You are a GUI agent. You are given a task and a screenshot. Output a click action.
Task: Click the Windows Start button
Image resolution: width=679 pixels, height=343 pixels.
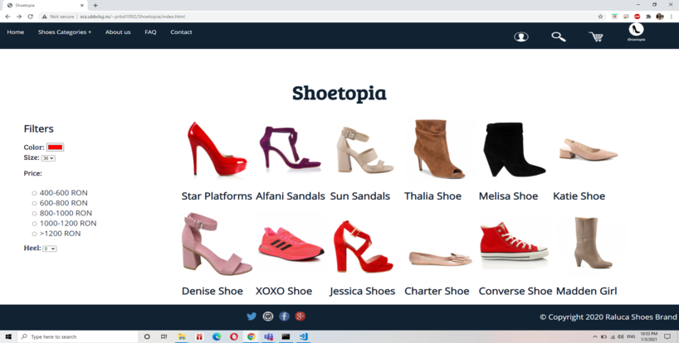tap(8, 336)
